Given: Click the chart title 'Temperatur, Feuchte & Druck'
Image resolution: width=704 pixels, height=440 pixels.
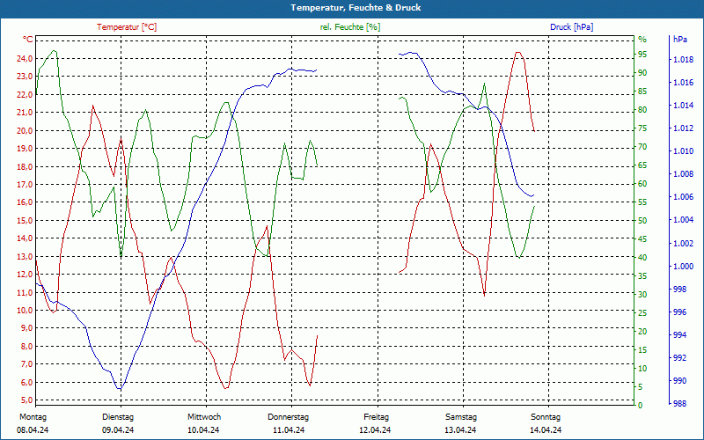Looking at the screenshot, I should pyautogui.click(x=356, y=8).
